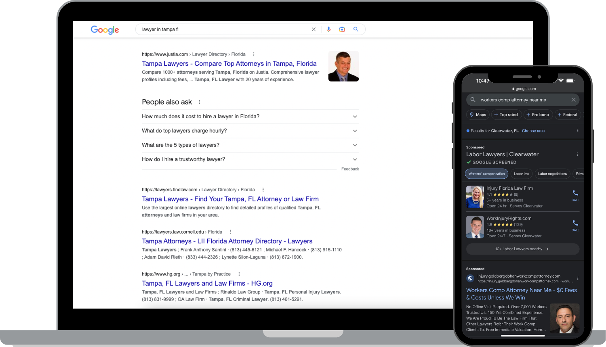Clear the 'lawyer in tampa fl' query
The height and width of the screenshot is (347, 606).
(x=314, y=29)
